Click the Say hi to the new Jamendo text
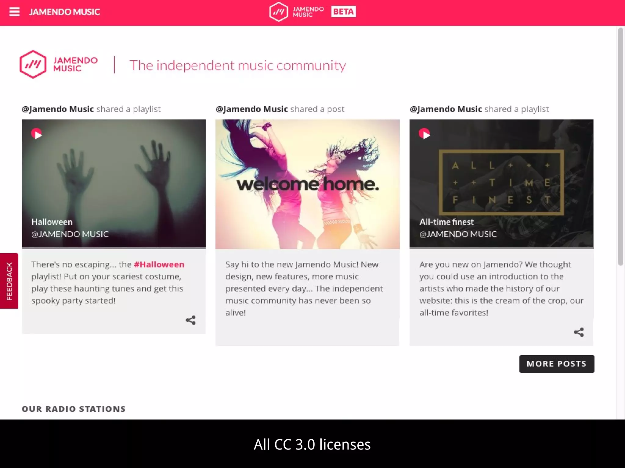Image resolution: width=625 pixels, height=468 pixels. click(304, 288)
